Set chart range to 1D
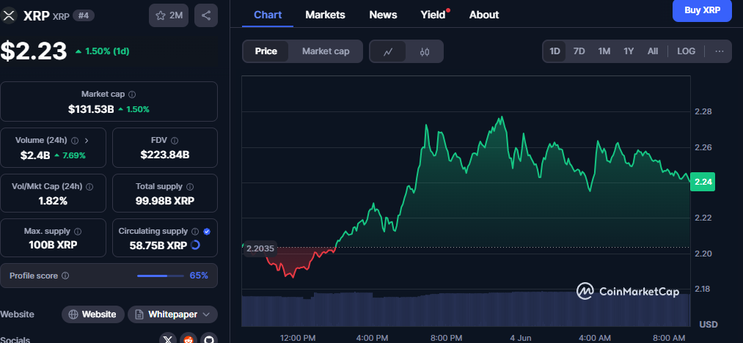The height and width of the screenshot is (343, 743). coord(555,51)
